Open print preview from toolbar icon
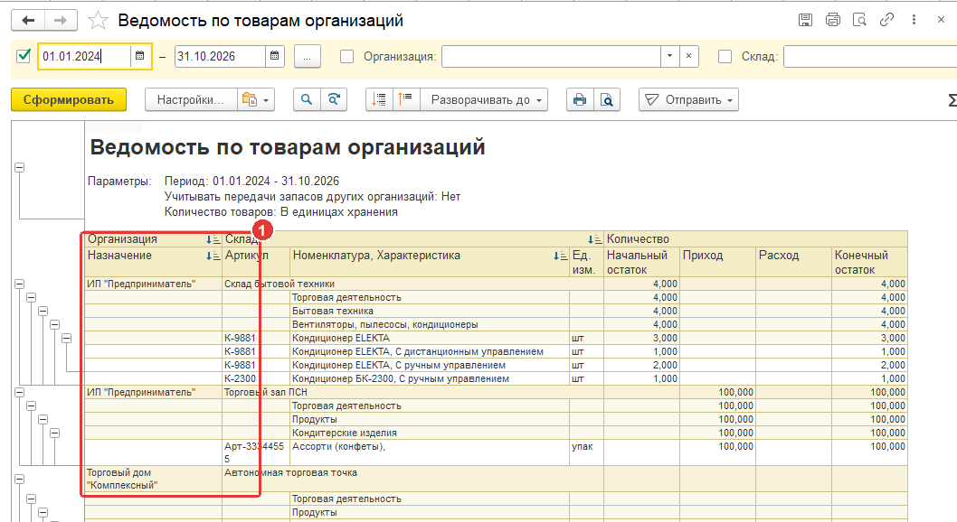 607,100
